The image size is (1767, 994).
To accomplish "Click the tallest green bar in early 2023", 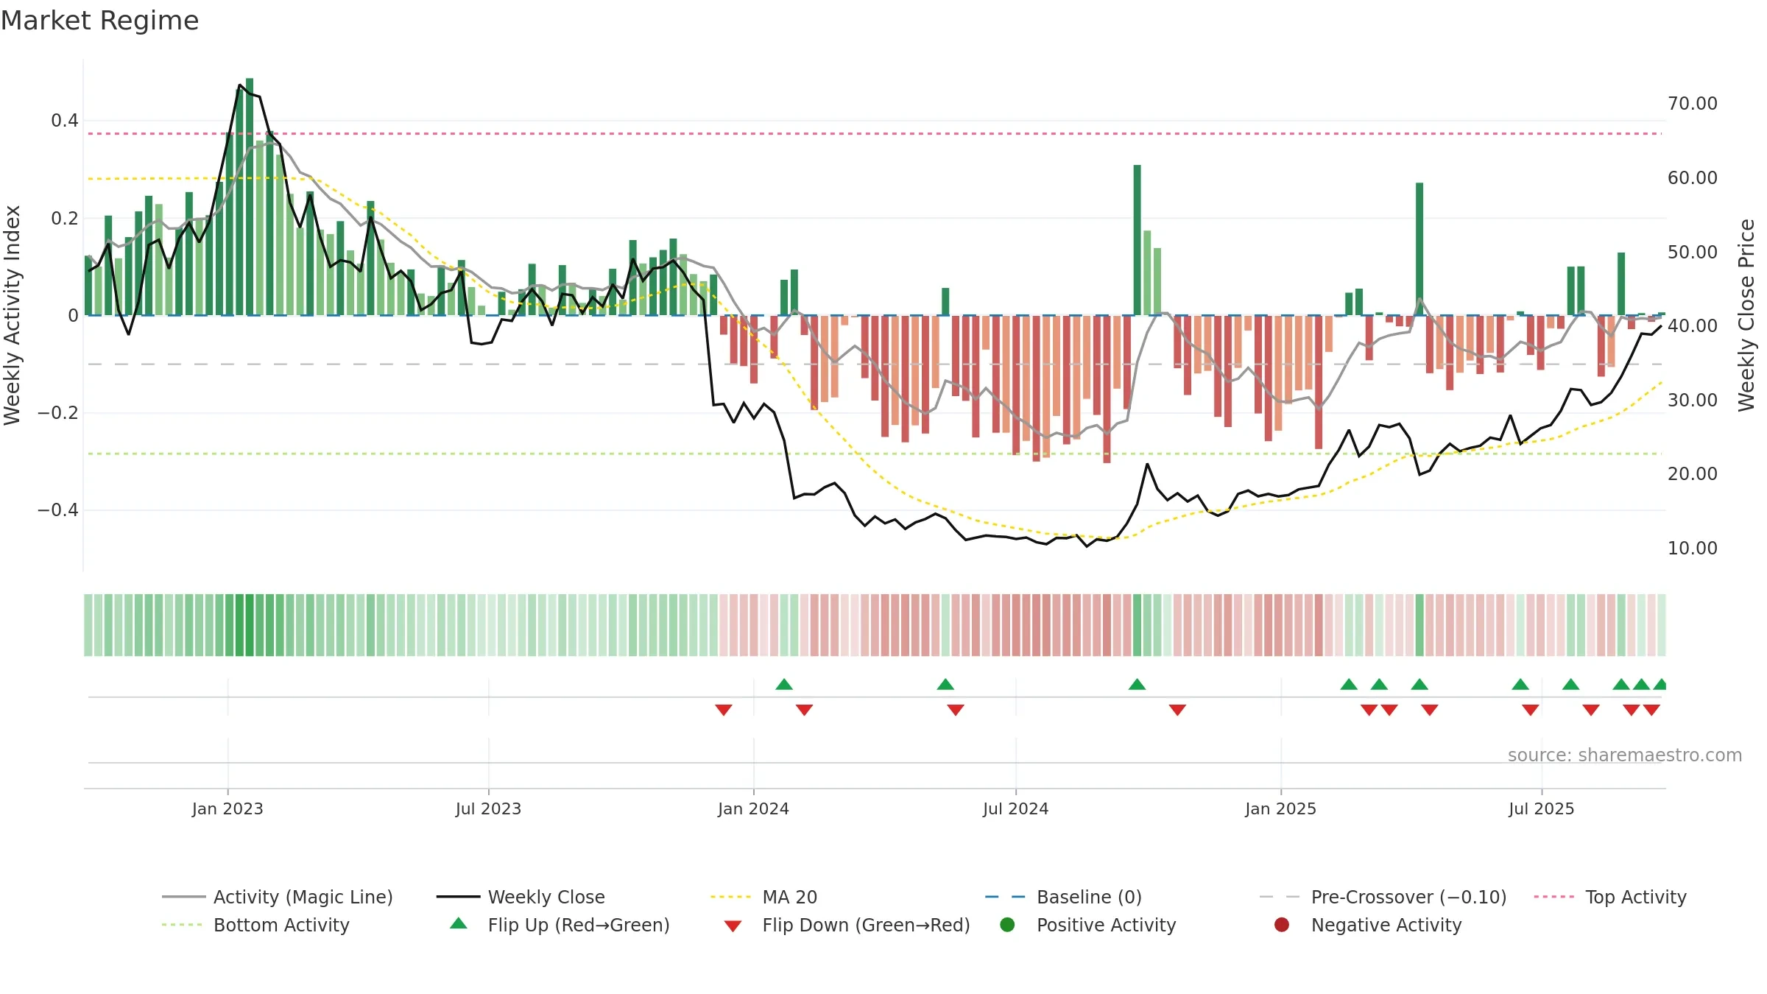I will tap(250, 197).
